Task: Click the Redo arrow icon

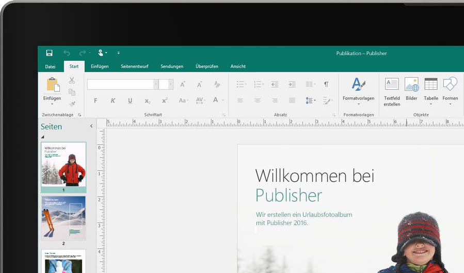Action: coord(82,53)
